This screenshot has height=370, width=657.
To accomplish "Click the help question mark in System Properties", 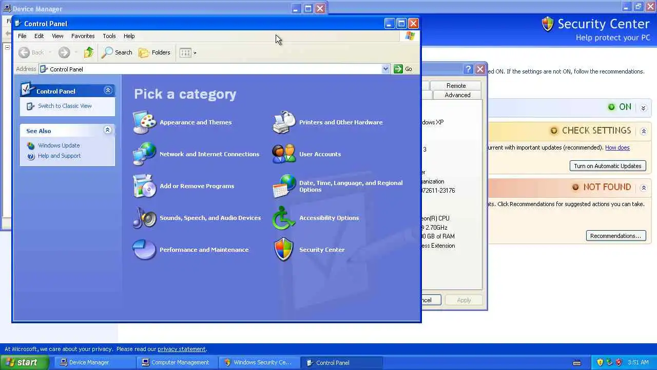I will 468,69.
